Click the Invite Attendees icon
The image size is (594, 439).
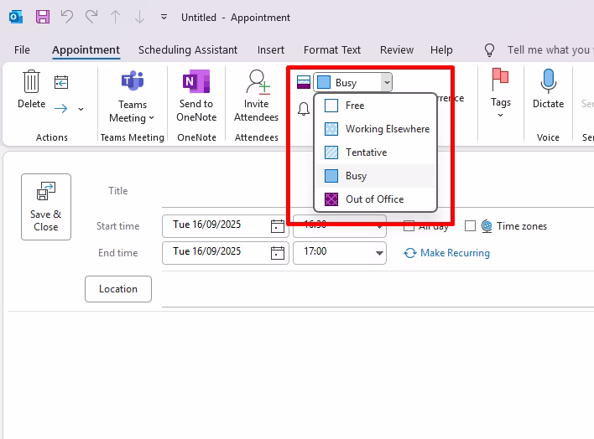coord(256,82)
